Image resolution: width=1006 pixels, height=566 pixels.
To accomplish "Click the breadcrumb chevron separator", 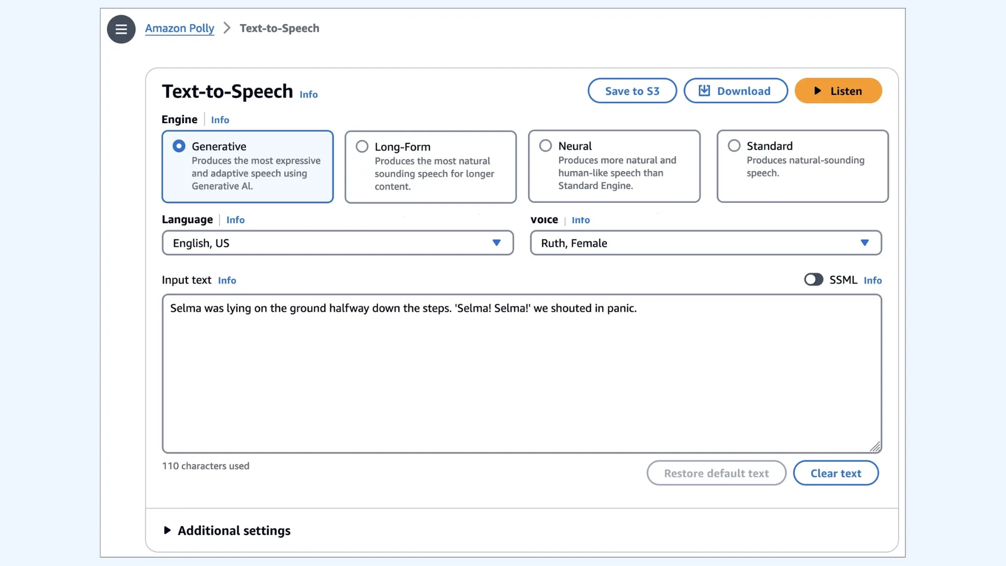I will click(227, 28).
